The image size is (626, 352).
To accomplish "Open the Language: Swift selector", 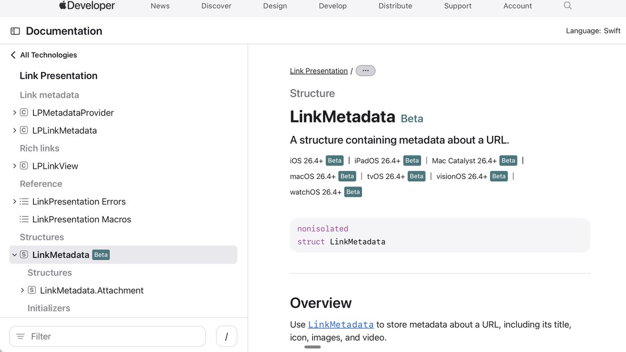I will tap(593, 31).
